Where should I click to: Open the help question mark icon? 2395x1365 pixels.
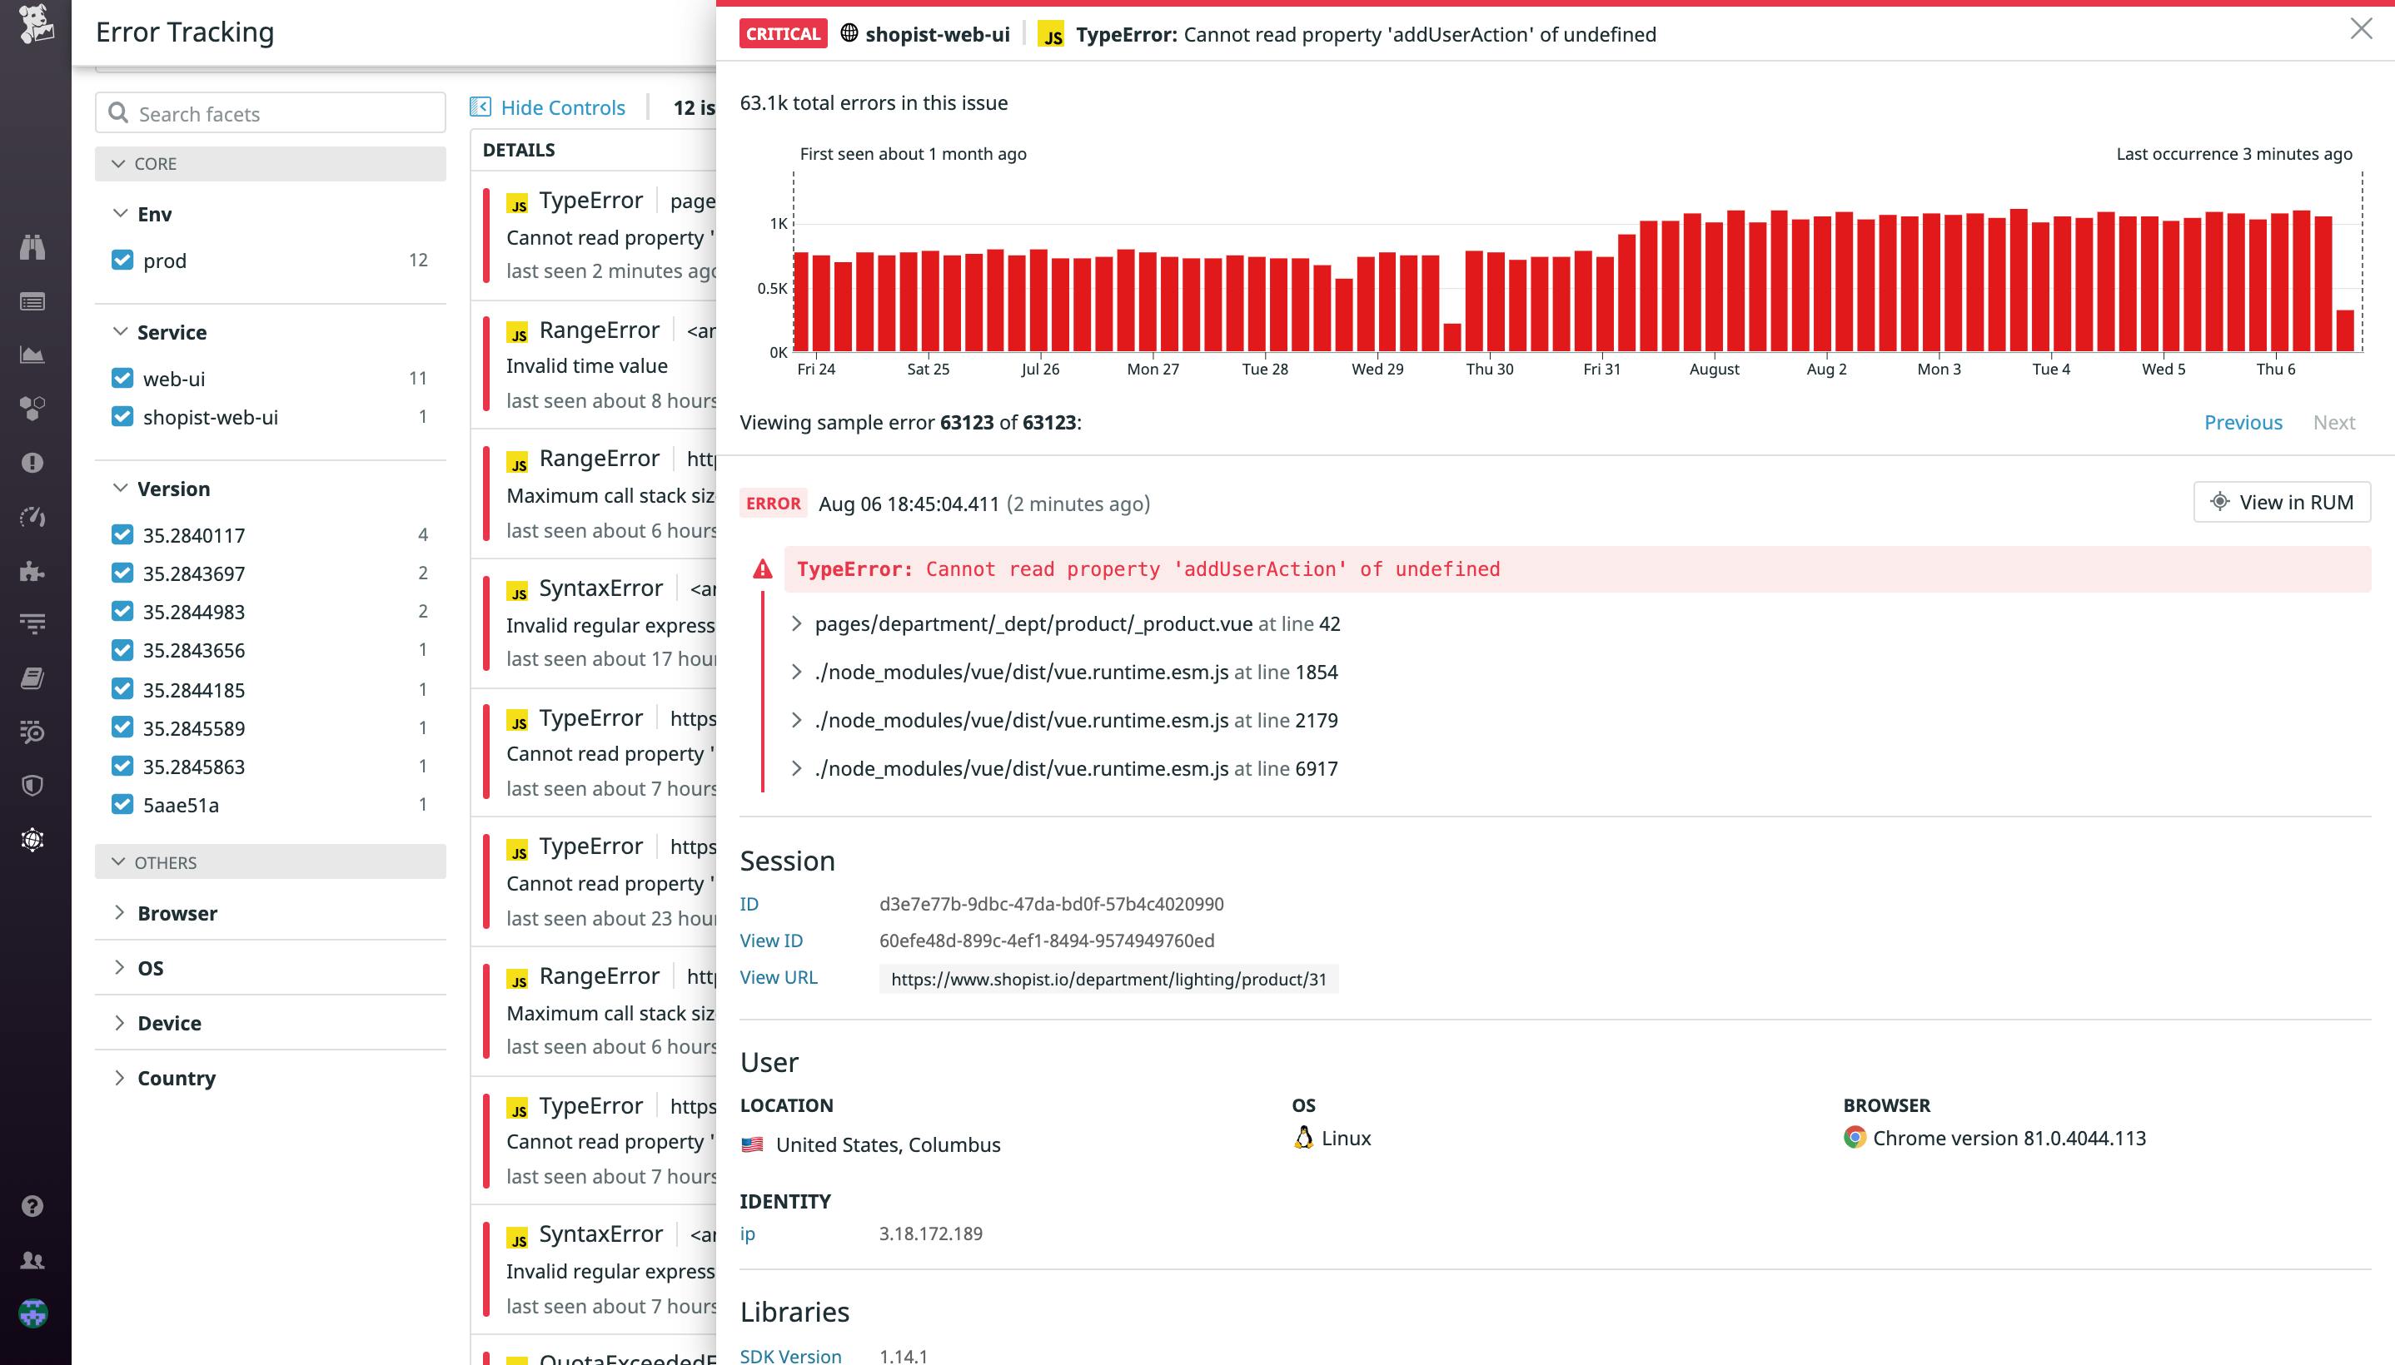click(x=32, y=1206)
